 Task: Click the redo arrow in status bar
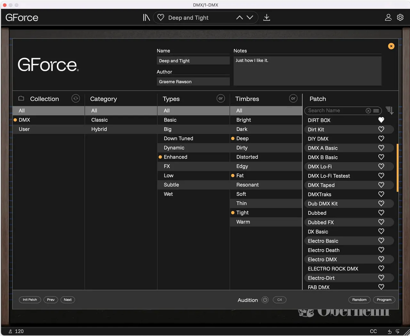coord(398,332)
